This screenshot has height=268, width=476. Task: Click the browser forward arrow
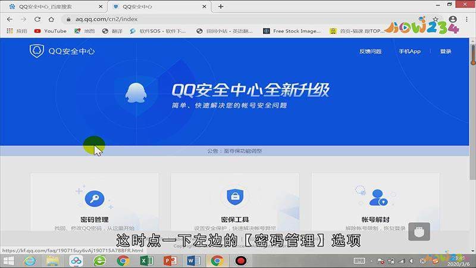click(23, 19)
